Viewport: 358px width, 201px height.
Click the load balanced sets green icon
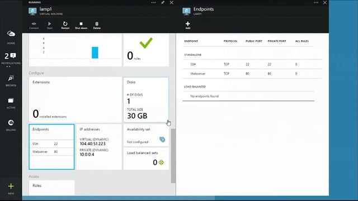click(x=162, y=162)
